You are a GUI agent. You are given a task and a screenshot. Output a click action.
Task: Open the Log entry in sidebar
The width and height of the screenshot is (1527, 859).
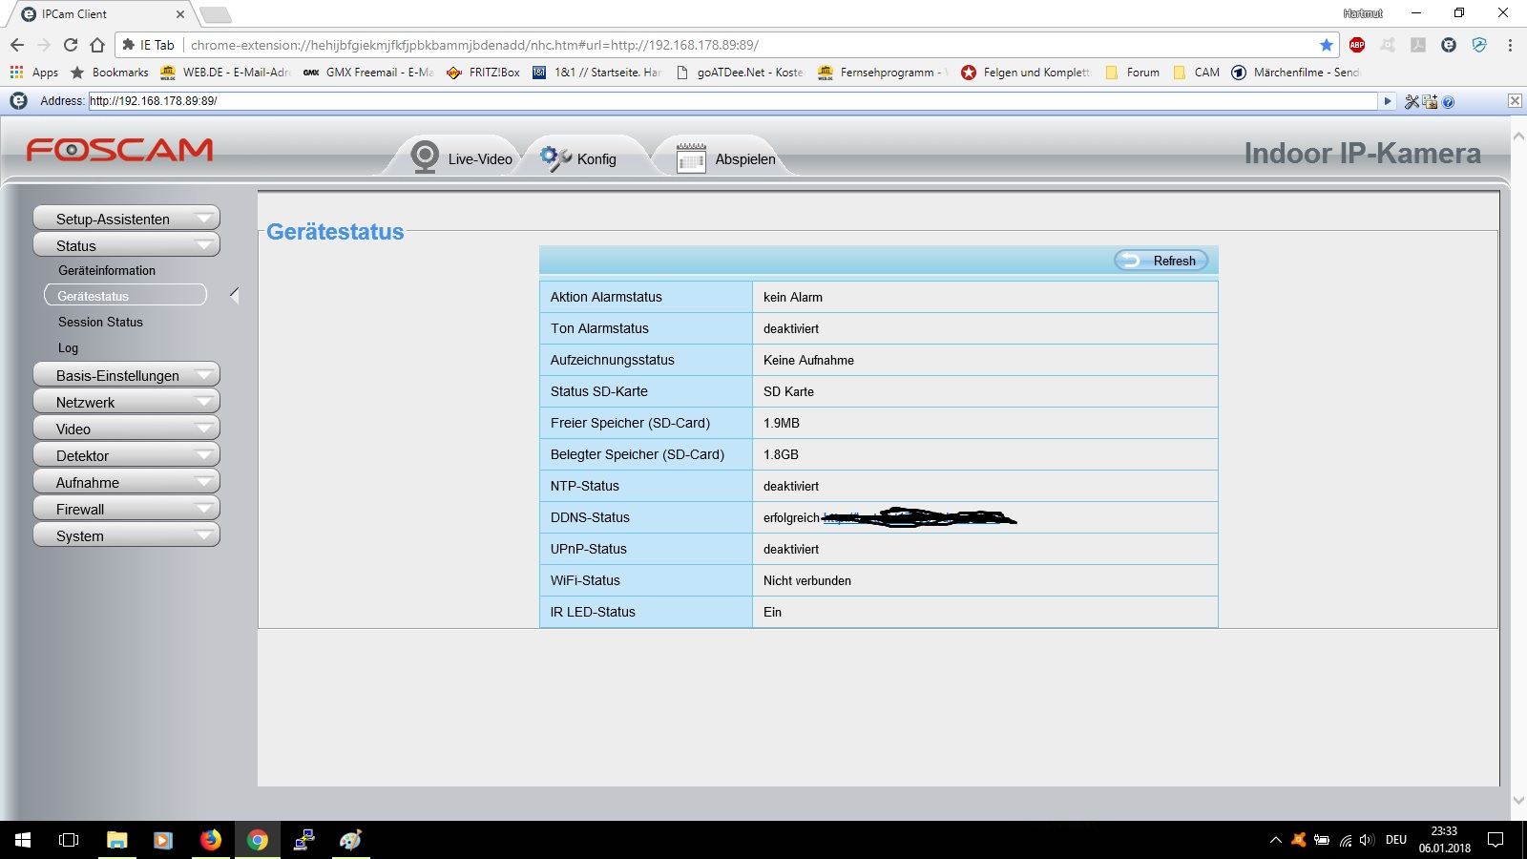click(x=68, y=347)
